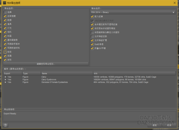Toggle merge diffuse and opacity textures

tap(92, 25)
